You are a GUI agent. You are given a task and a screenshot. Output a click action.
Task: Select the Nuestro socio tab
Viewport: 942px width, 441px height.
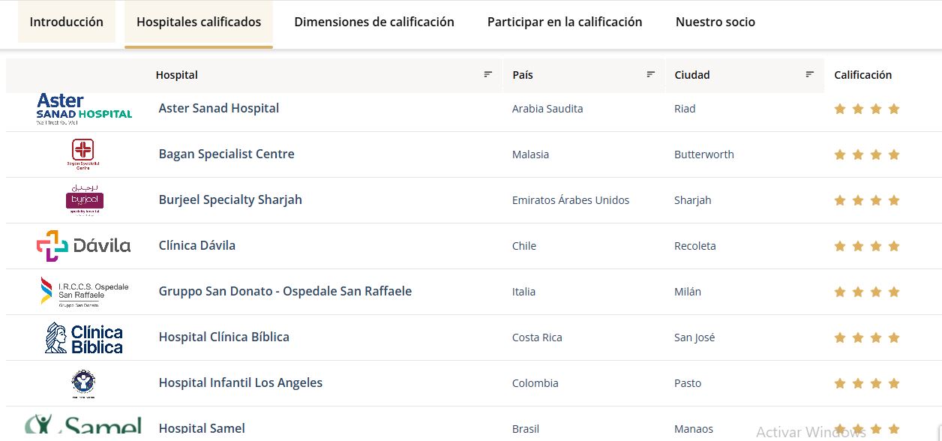click(715, 22)
